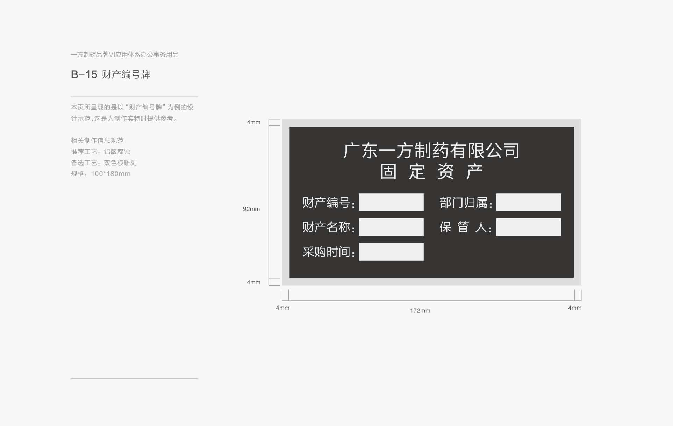The image size is (673, 426).
Task: Click the line 备选工艺：双色板雕刻
Action: coord(104,163)
